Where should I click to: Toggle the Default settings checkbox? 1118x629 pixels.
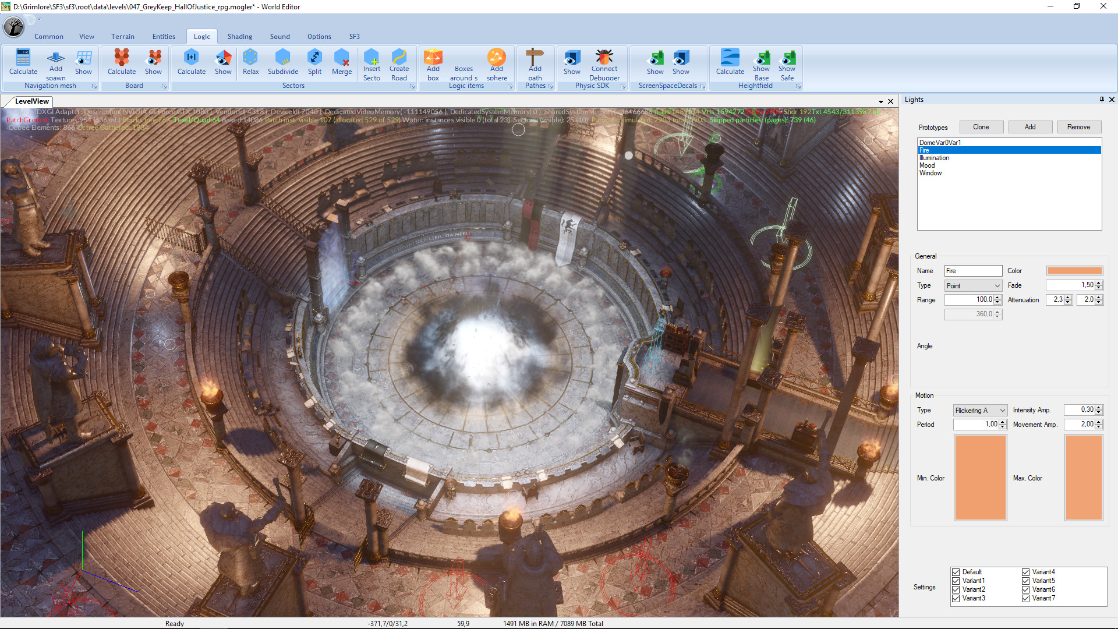pyautogui.click(x=956, y=571)
